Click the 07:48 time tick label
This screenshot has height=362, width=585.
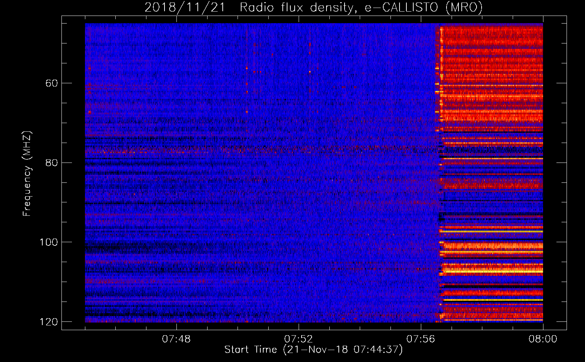[176, 339]
